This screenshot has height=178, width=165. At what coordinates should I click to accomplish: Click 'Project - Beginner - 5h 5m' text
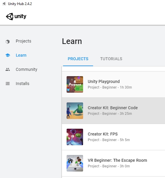(109, 140)
